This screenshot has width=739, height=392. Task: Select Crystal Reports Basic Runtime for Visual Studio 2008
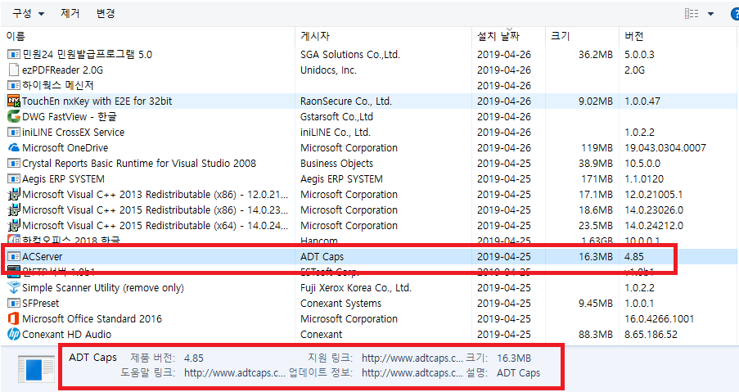tap(139, 164)
